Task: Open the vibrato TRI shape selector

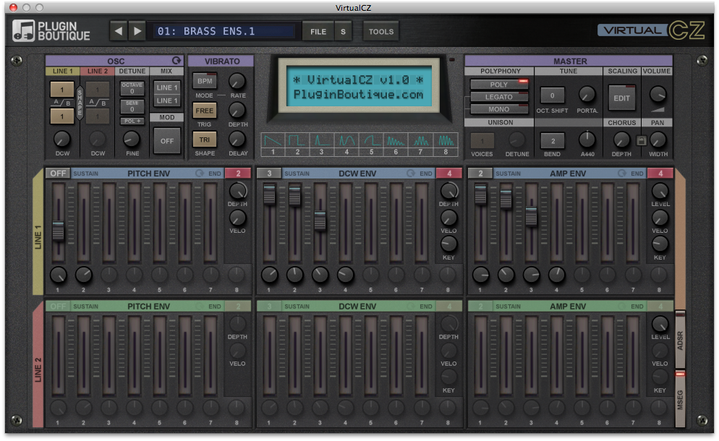Action: pyautogui.click(x=204, y=140)
